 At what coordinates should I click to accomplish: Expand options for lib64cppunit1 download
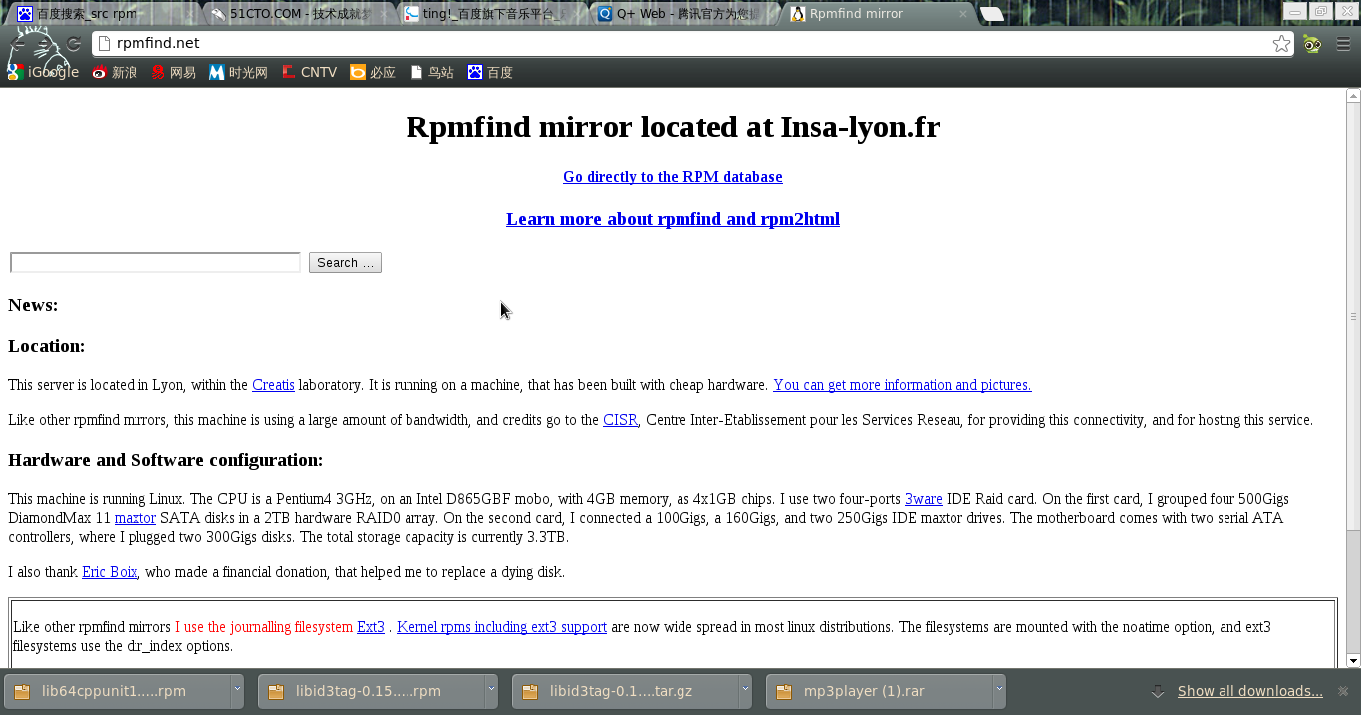pyautogui.click(x=237, y=691)
